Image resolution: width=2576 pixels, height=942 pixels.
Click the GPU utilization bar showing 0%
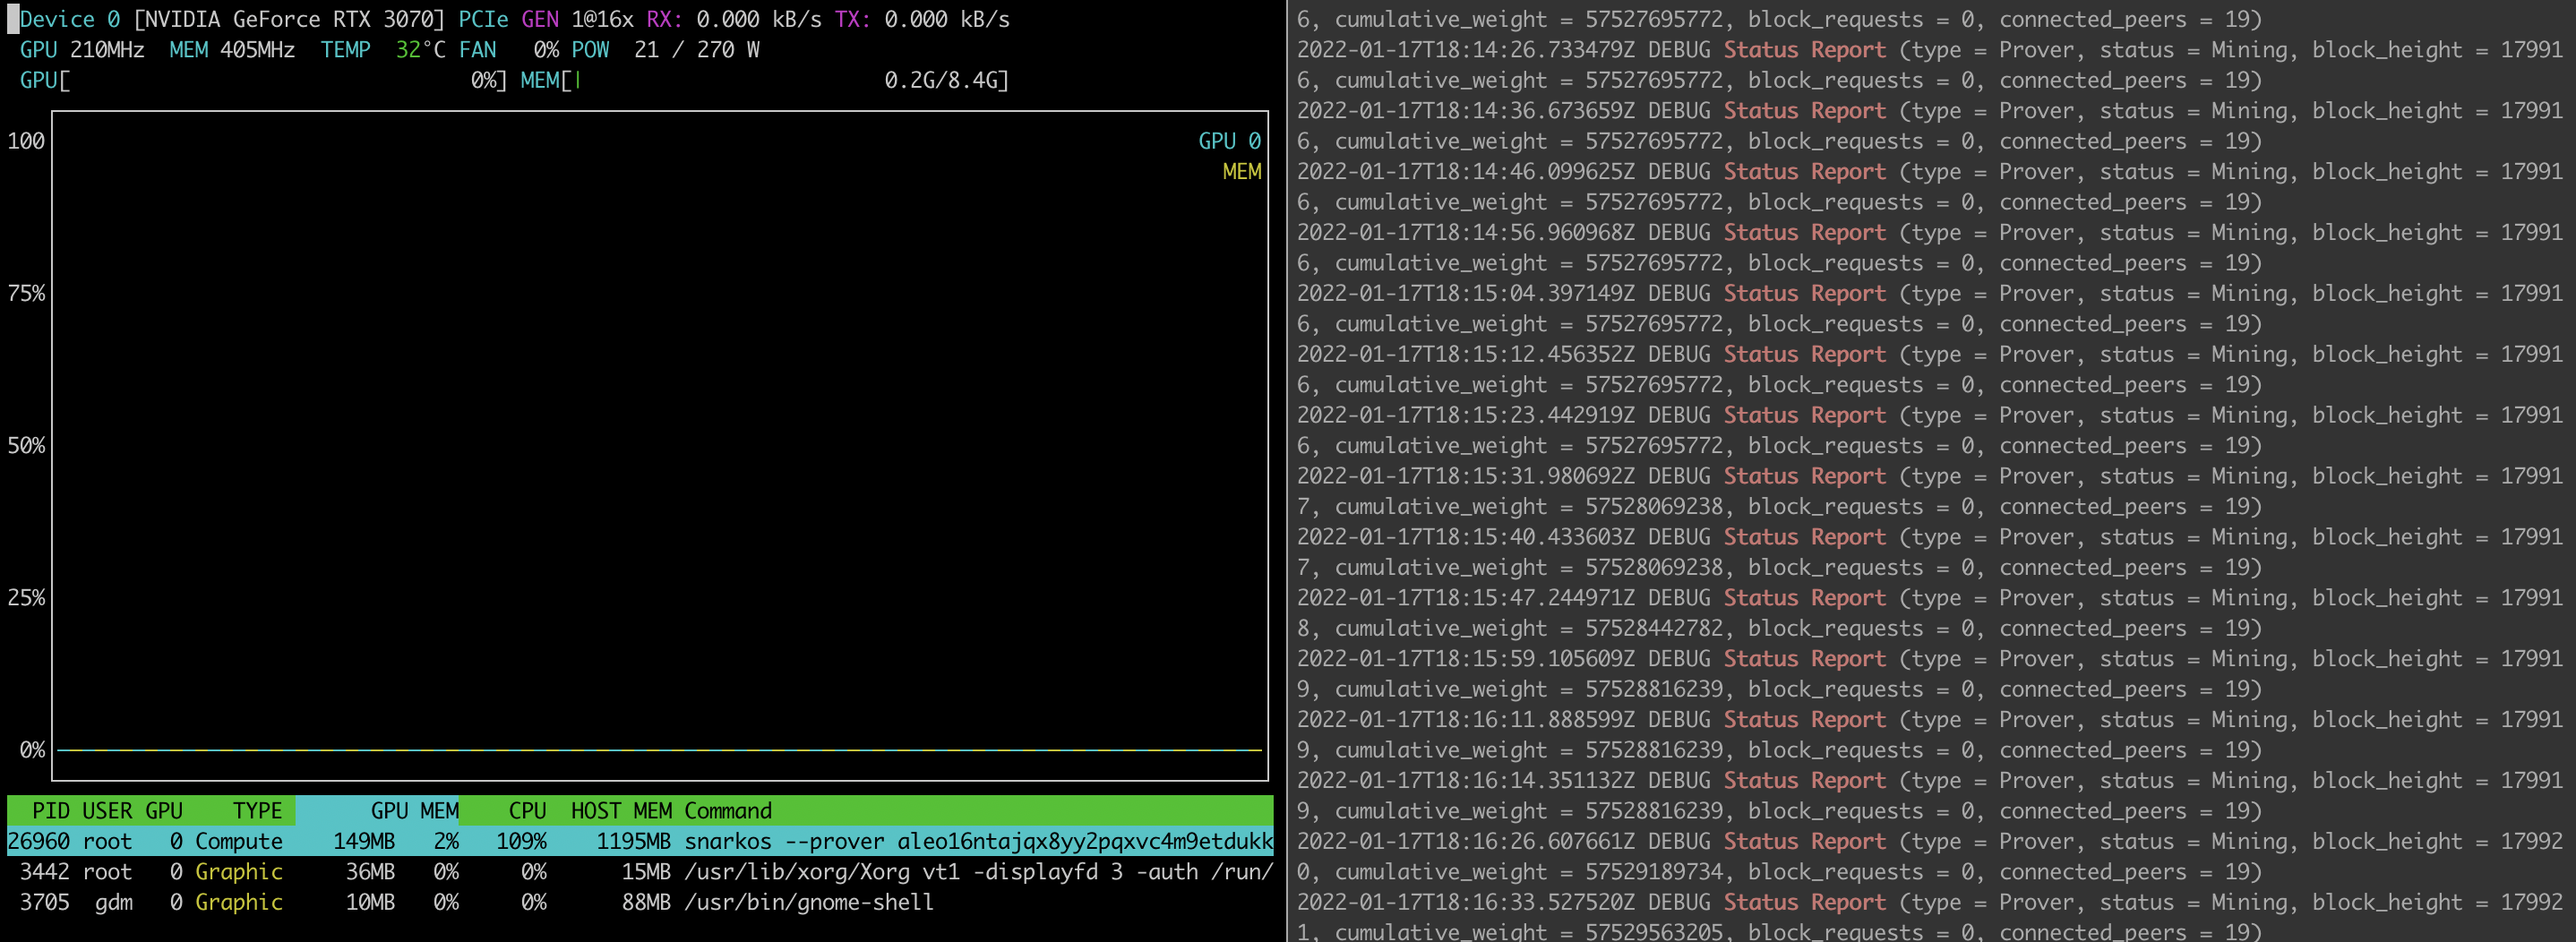(264, 80)
